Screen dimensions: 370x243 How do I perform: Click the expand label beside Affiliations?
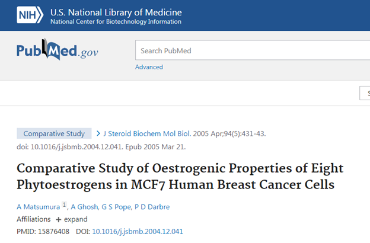(75, 219)
